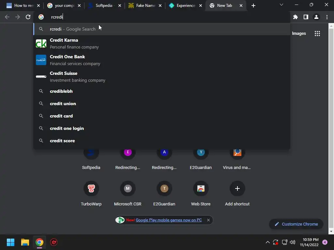334x250 pixels.
Task: Open the E2Guardian shortcut with Y icon
Action: click(201, 159)
